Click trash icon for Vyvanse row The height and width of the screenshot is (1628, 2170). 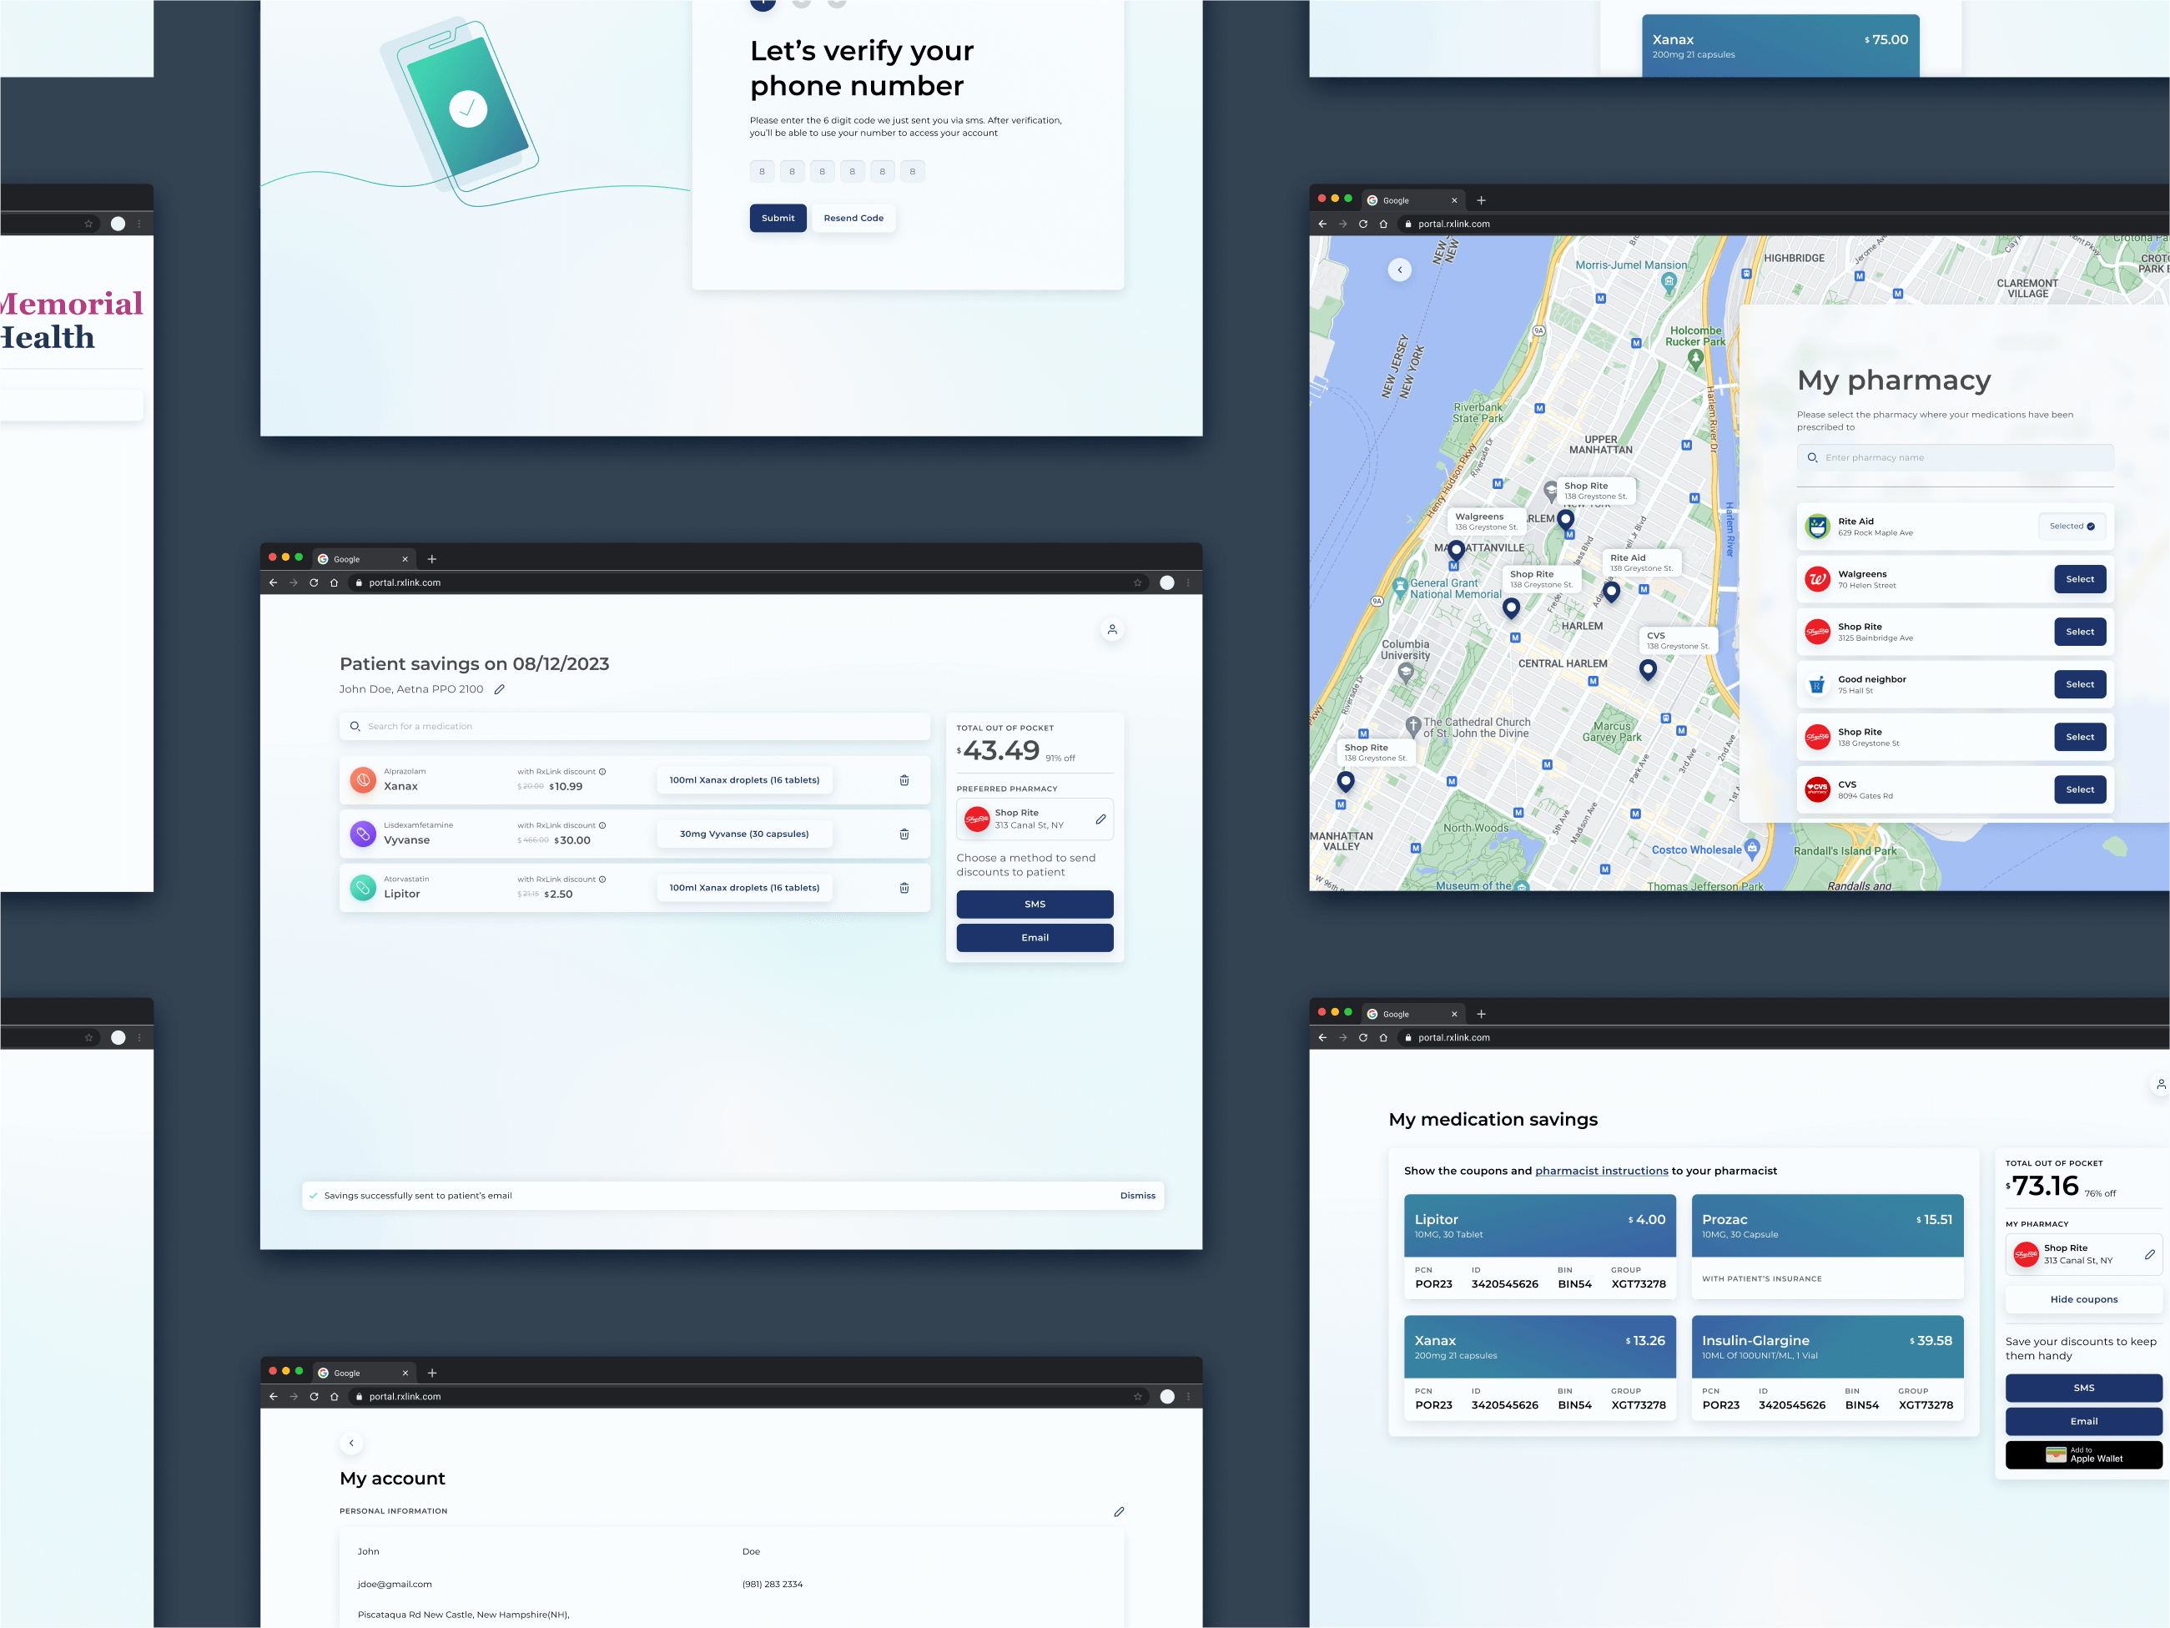(904, 834)
